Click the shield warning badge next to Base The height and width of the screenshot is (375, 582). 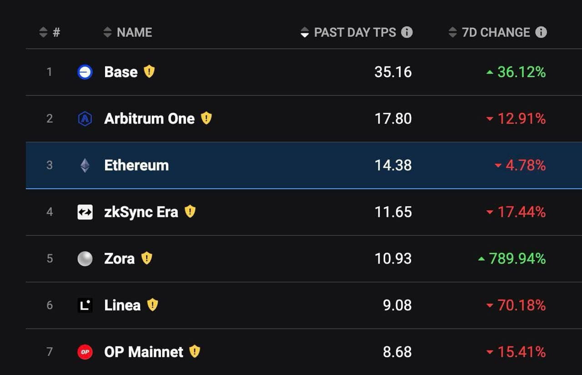click(x=149, y=71)
